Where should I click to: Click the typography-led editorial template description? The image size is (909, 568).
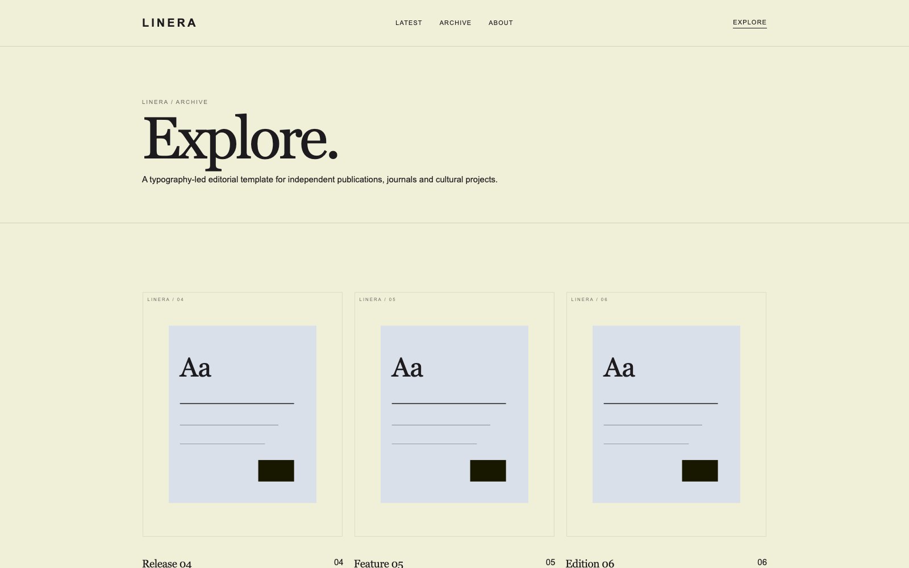point(320,179)
